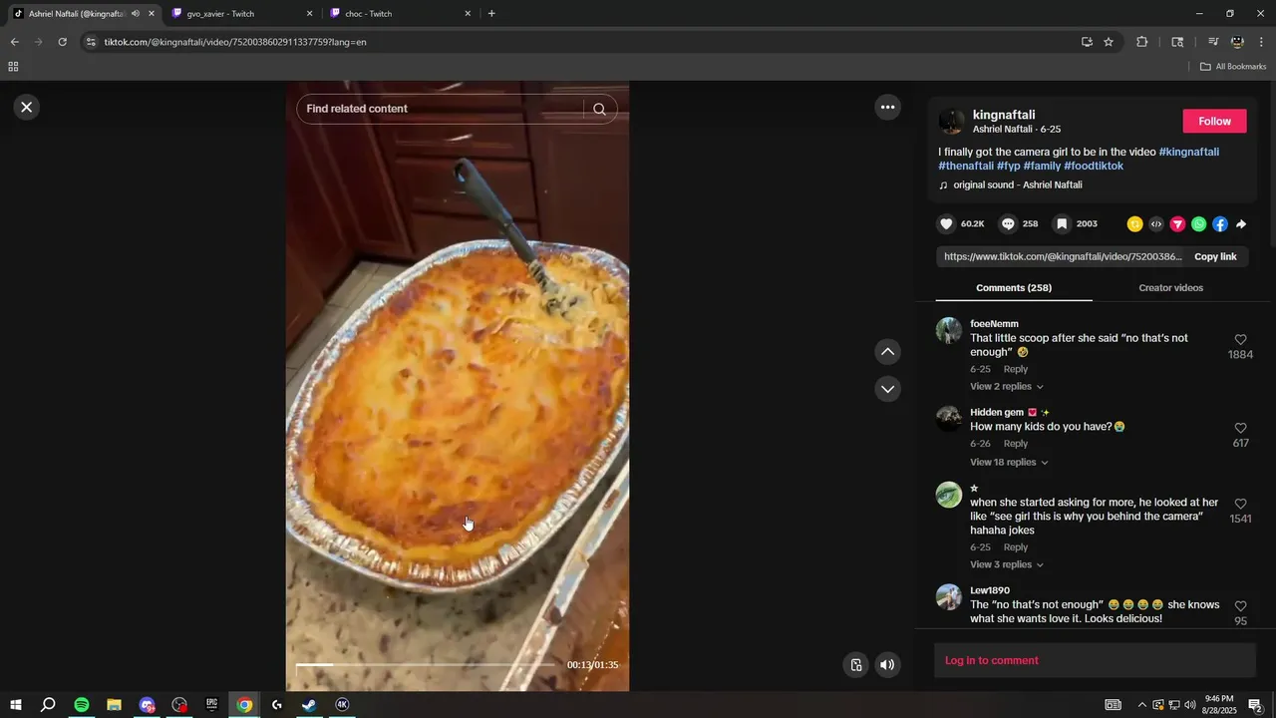This screenshot has height=718, width=1276.
Task: Click the embed code icon
Action: (x=1156, y=224)
